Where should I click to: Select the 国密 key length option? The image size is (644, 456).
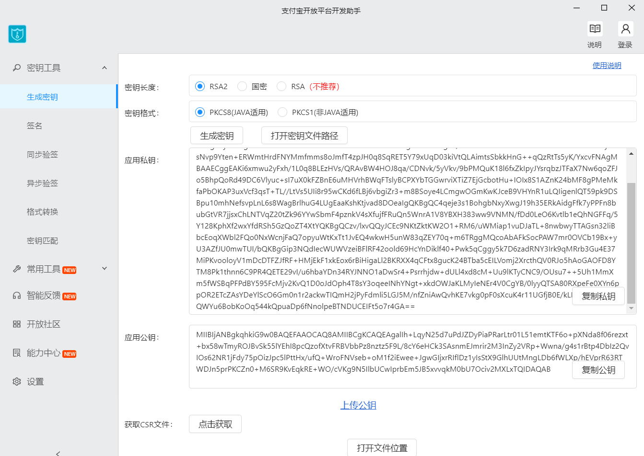pos(242,86)
